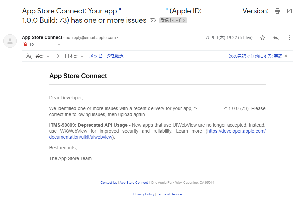302x207 pixels.
Task: Click the App Store Connect body heading
Action: click(78, 76)
